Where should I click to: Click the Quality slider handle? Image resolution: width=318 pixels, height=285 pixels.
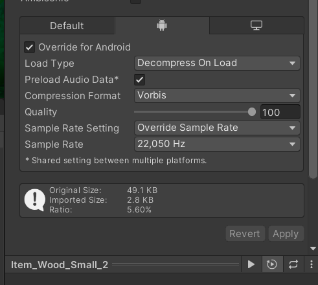click(252, 112)
